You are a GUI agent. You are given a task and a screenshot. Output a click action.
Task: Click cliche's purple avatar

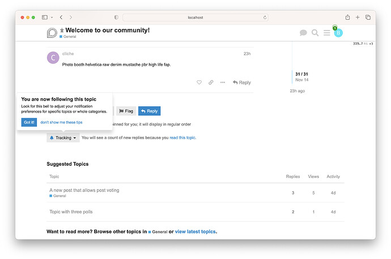[x=53, y=58]
